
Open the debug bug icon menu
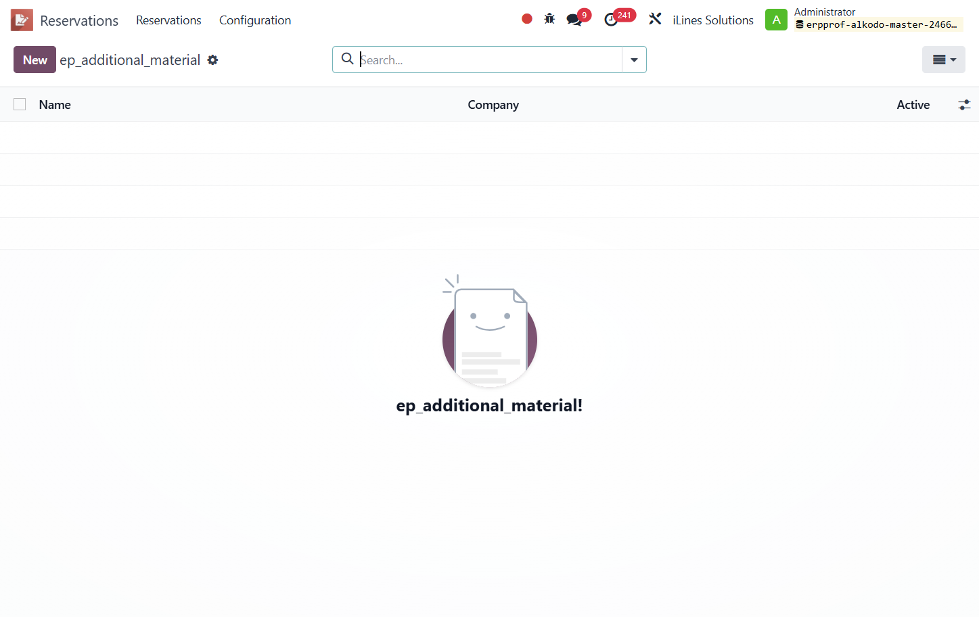click(549, 19)
